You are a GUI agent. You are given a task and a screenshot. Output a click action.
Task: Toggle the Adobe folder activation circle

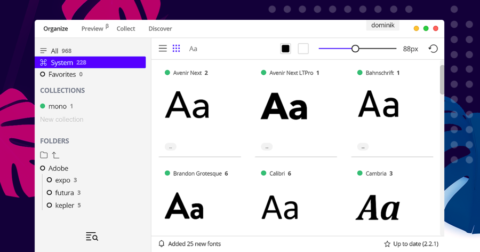[43, 168]
